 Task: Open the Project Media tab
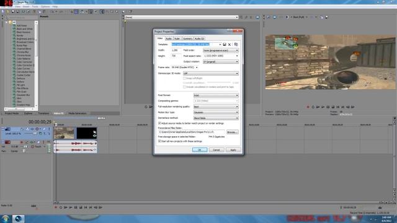click(x=12, y=113)
